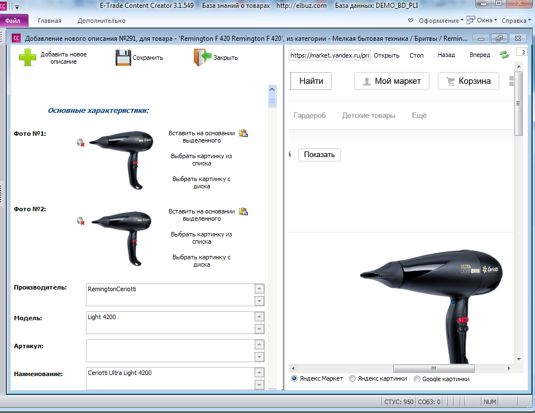Screen dimensions: 535x413
Task: Click the browser panel vertical scrollbar thumb
Action: (519, 104)
